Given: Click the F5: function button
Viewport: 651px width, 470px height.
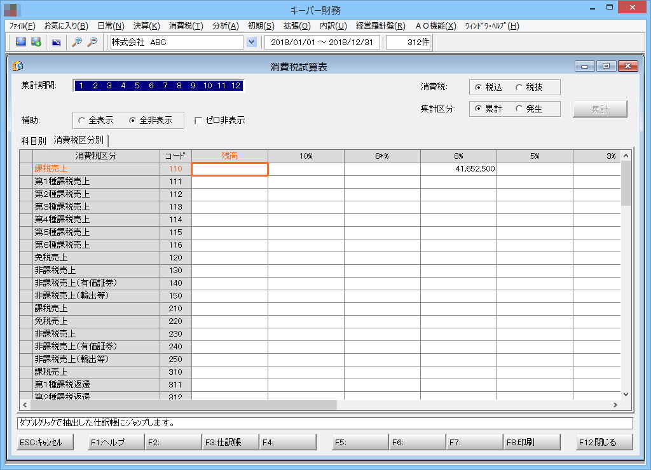Looking at the screenshot, I should coord(360,442).
